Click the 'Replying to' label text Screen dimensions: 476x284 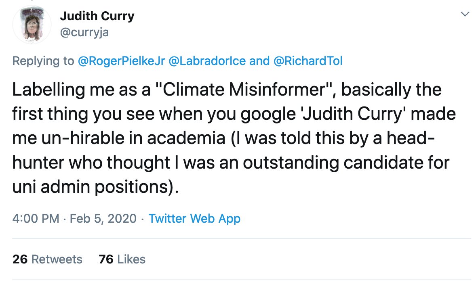[42, 61]
